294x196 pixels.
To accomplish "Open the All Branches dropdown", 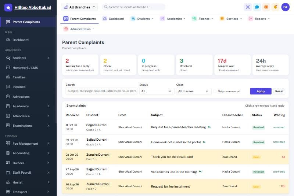I will point(79,7).
